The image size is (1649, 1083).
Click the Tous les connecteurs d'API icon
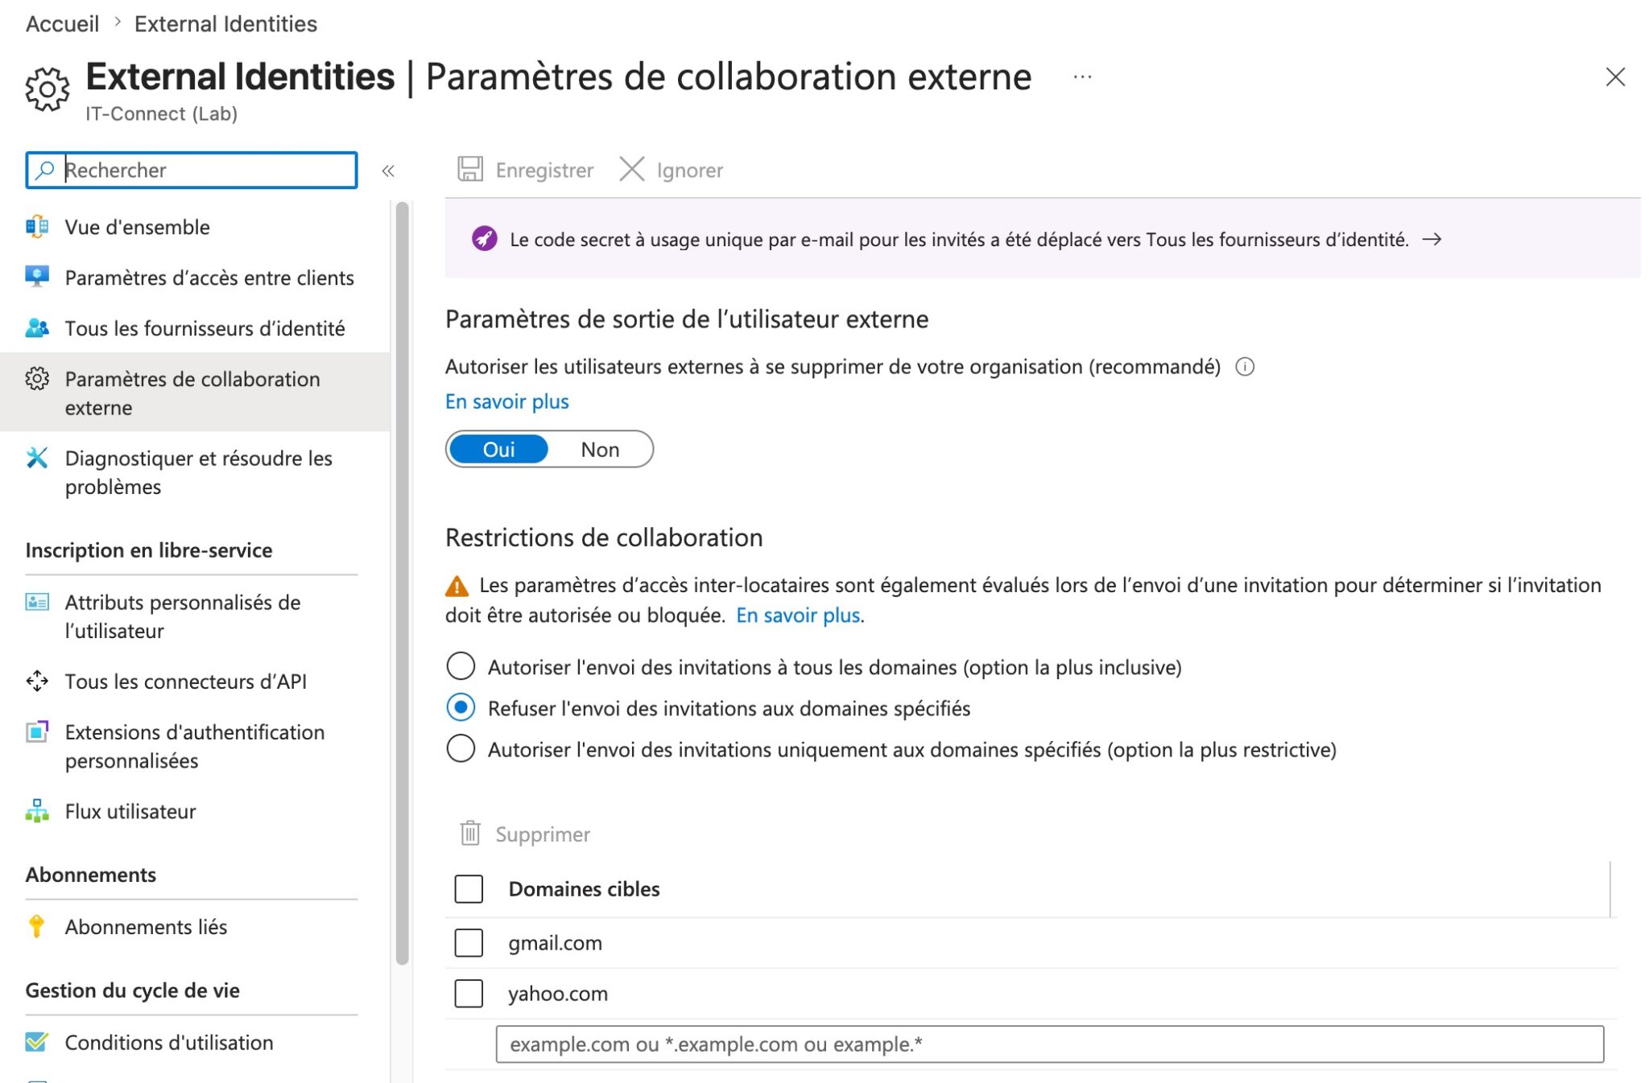[37, 681]
